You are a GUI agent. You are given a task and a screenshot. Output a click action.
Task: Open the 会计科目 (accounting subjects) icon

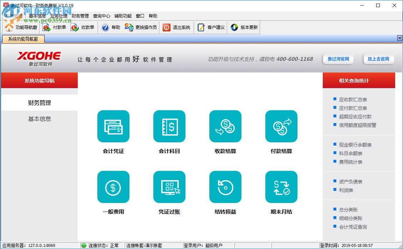click(169, 126)
